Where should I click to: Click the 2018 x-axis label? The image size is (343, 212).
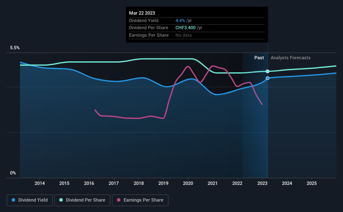tap(139, 183)
